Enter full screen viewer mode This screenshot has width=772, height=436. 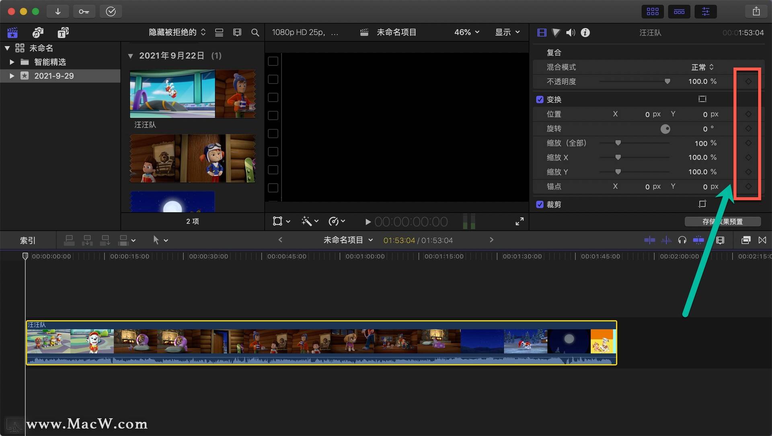519,221
